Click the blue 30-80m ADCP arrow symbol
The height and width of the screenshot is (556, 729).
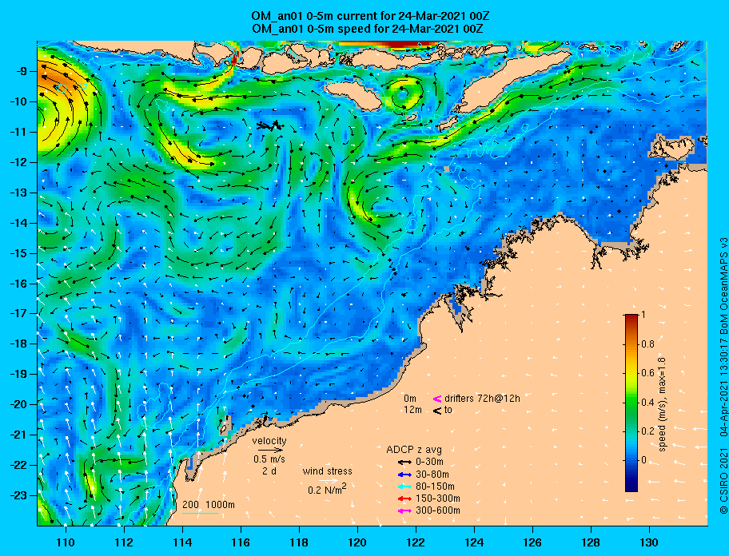point(404,475)
